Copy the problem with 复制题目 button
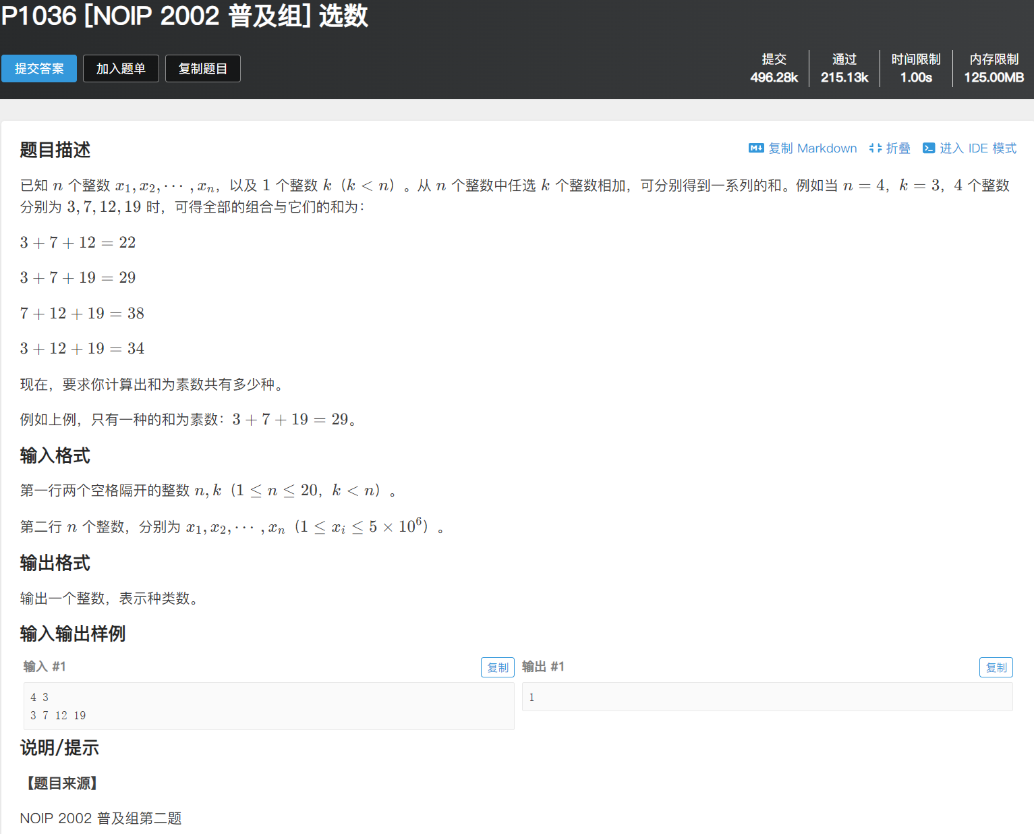This screenshot has height=834, width=1034. [203, 69]
